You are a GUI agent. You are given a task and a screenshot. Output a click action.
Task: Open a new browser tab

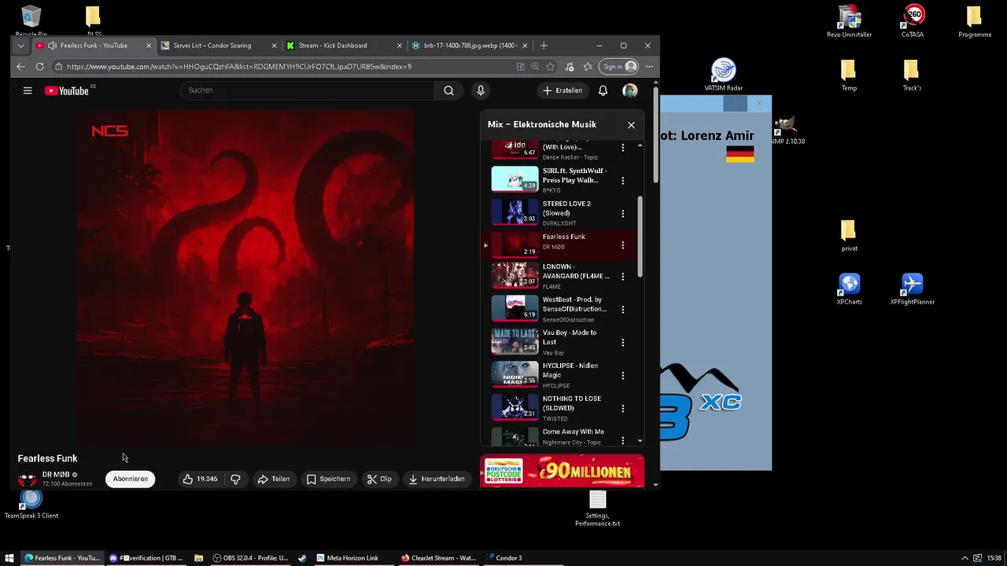click(544, 46)
